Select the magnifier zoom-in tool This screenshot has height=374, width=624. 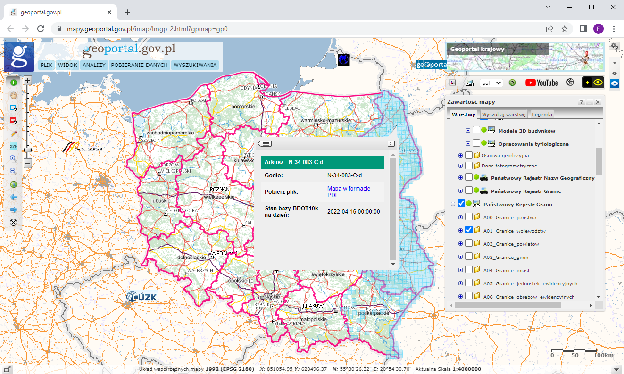click(x=14, y=159)
